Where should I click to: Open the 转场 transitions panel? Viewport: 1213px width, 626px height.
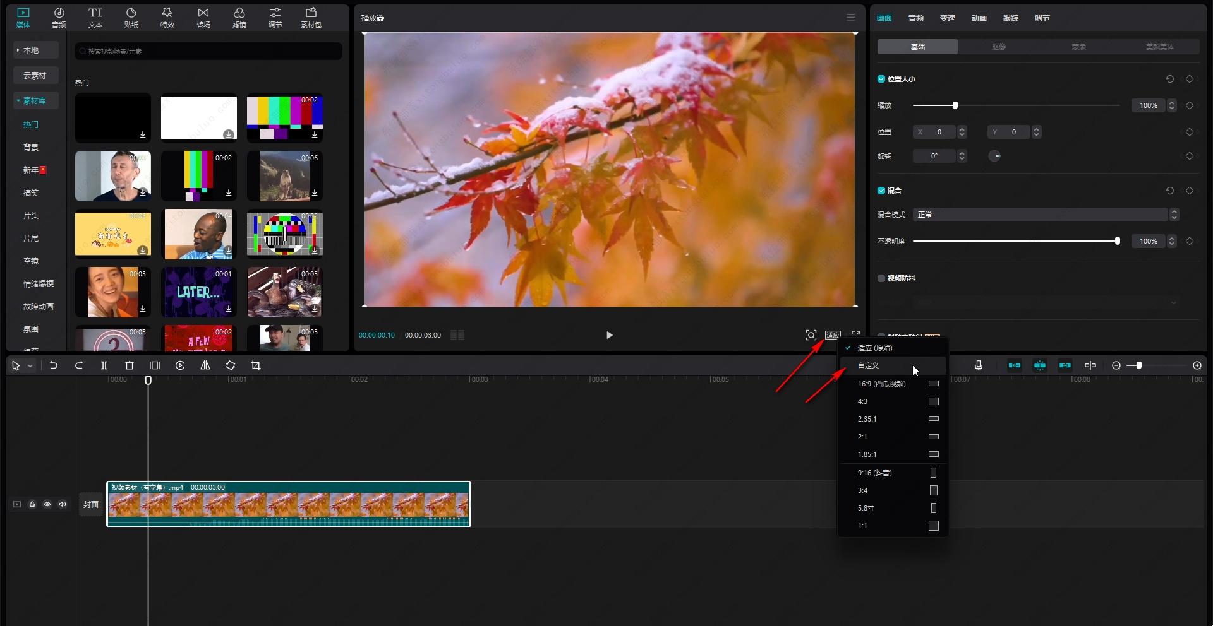tap(203, 18)
